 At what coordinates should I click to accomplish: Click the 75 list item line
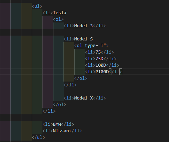point(99,52)
